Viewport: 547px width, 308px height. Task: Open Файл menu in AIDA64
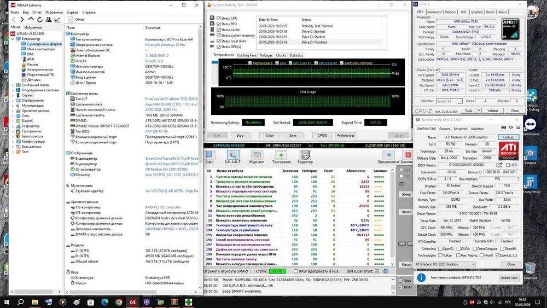(x=15, y=12)
